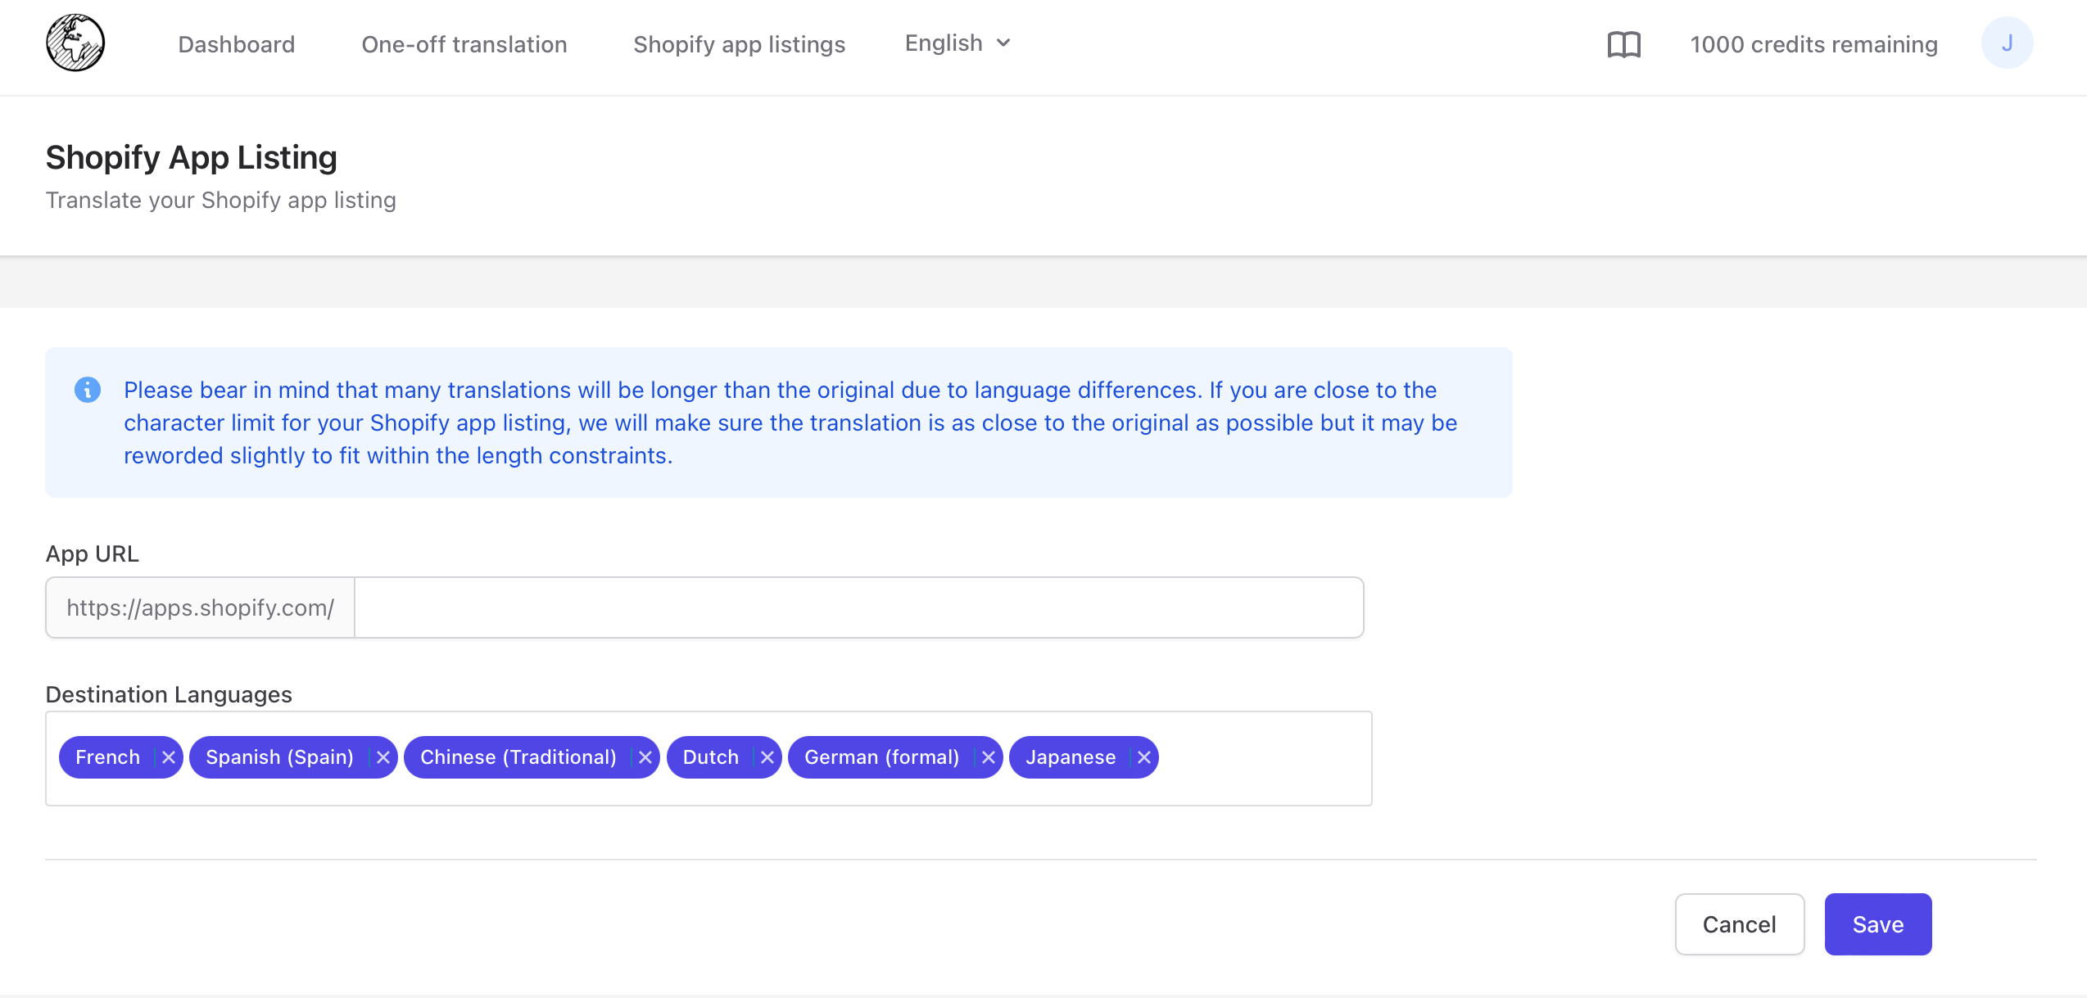Click the globe logo icon
This screenshot has width=2087, height=998.
(x=75, y=43)
